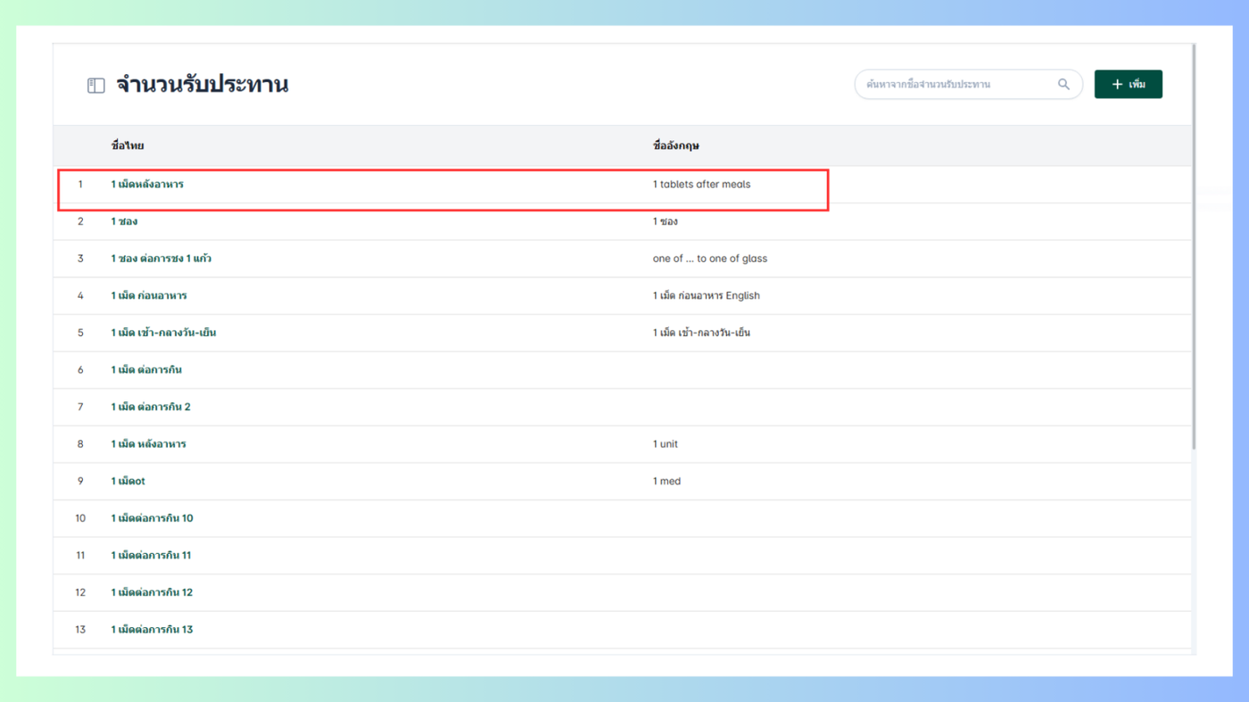Select the '1 ซอง ต่อการชง 1 แก้ว' entry
The image size is (1249, 702).
pos(161,259)
